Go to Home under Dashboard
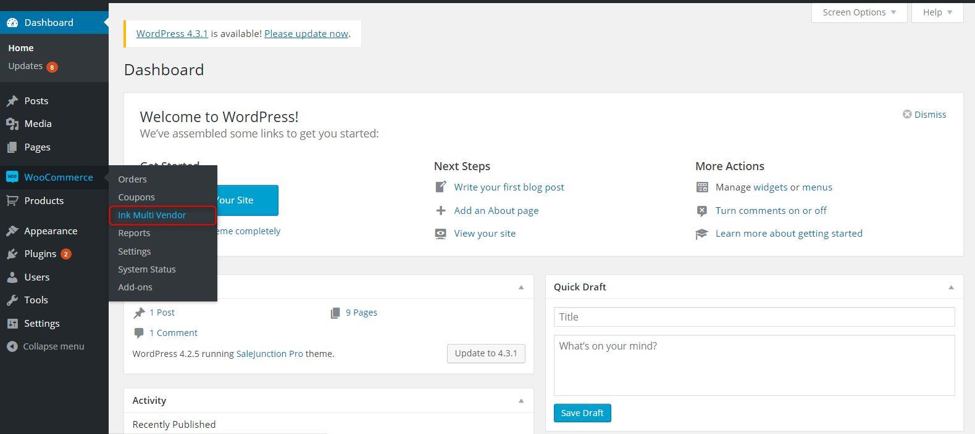The image size is (975, 434). pyautogui.click(x=21, y=48)
